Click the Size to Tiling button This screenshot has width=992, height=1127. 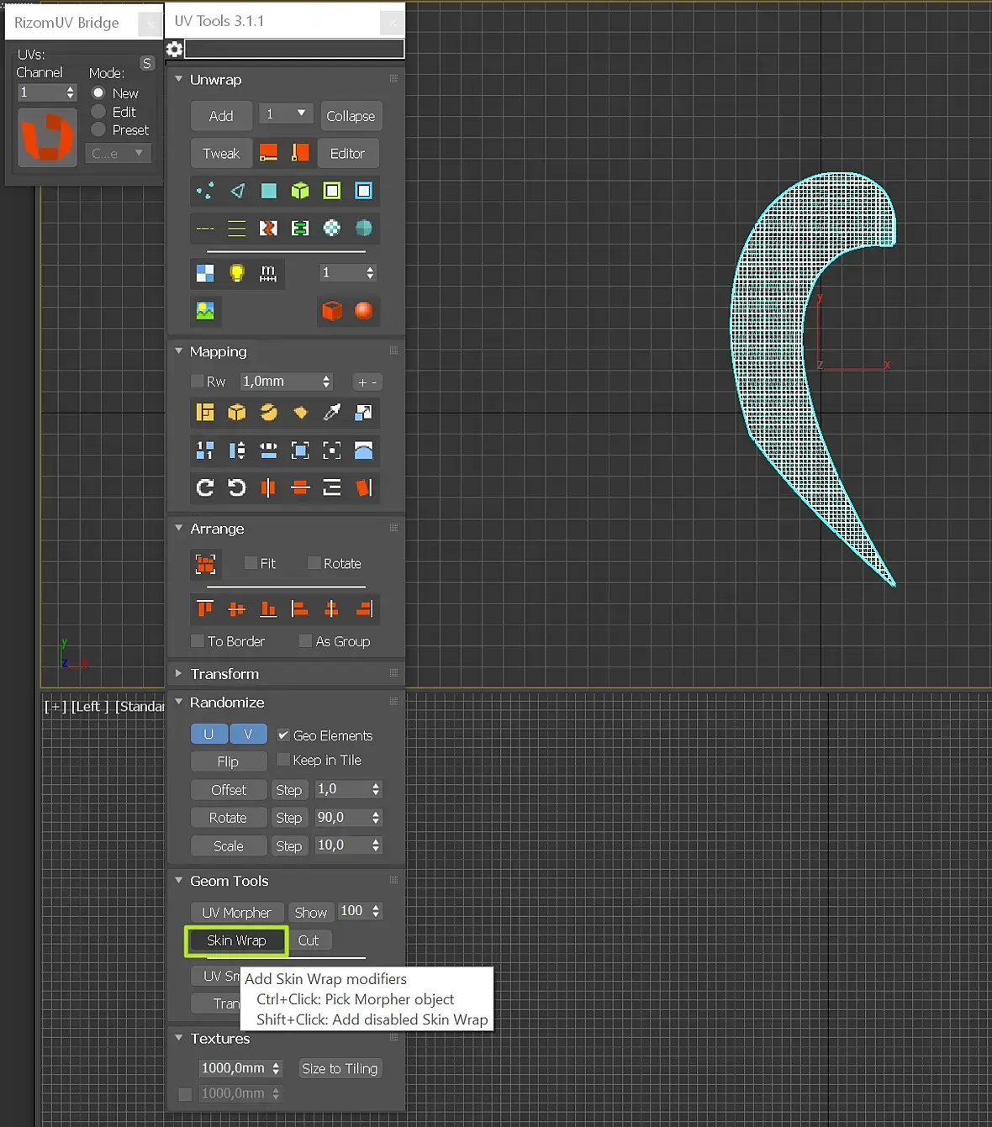tap(340, 1068)
